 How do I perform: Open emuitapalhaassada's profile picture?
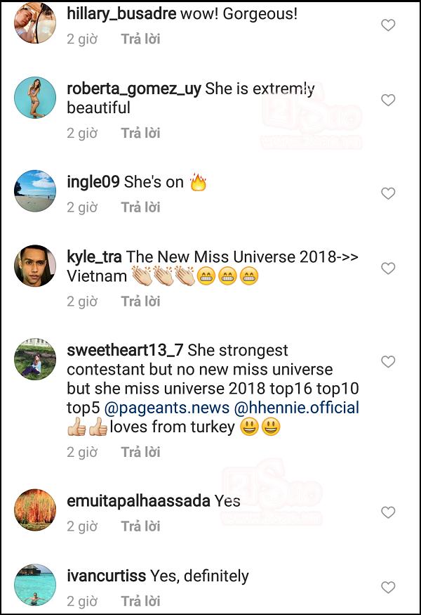pyautogui.click(x=35, y=510)
